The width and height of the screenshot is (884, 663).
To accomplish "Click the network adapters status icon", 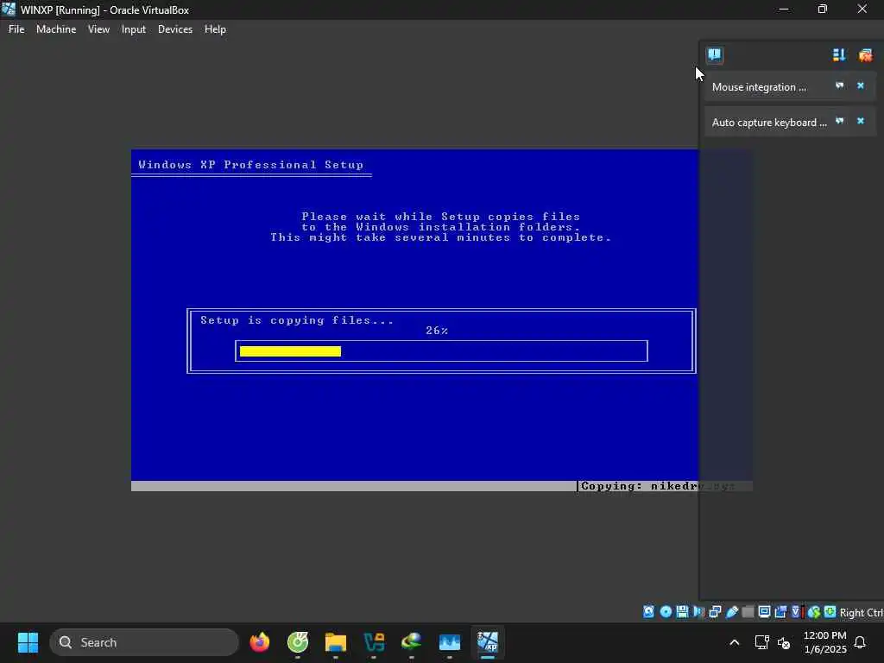I will click(x=715, y=612).
